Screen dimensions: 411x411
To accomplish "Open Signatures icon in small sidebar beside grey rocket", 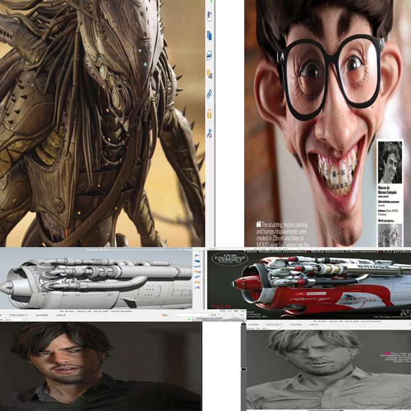I will (197, 288).
